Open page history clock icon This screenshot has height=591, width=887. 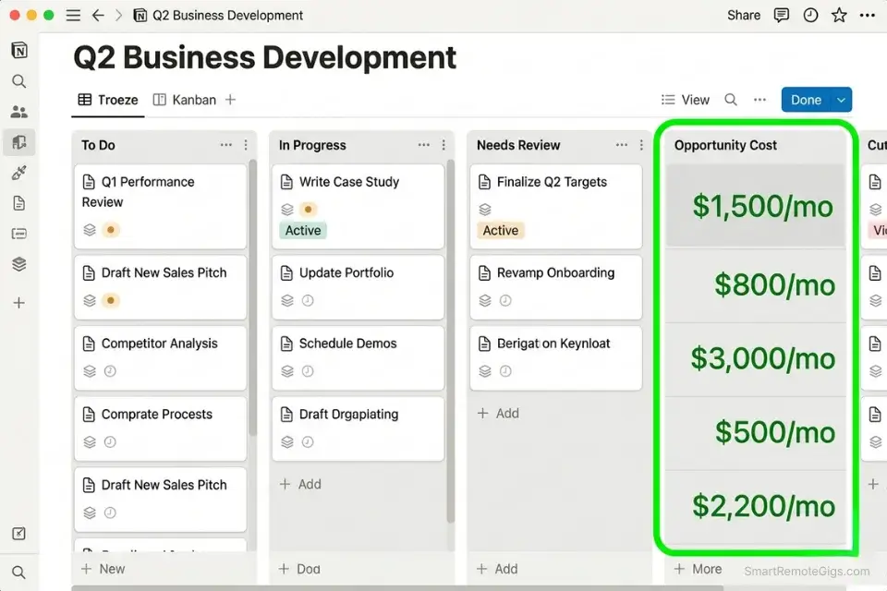(x=810, y=16)
